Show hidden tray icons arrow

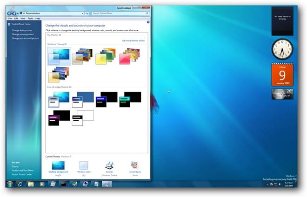point(267,184)
